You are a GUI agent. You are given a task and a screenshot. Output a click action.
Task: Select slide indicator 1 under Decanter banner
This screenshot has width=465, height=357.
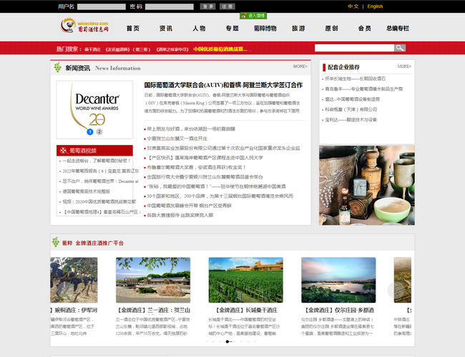click(x=90, y=131)
